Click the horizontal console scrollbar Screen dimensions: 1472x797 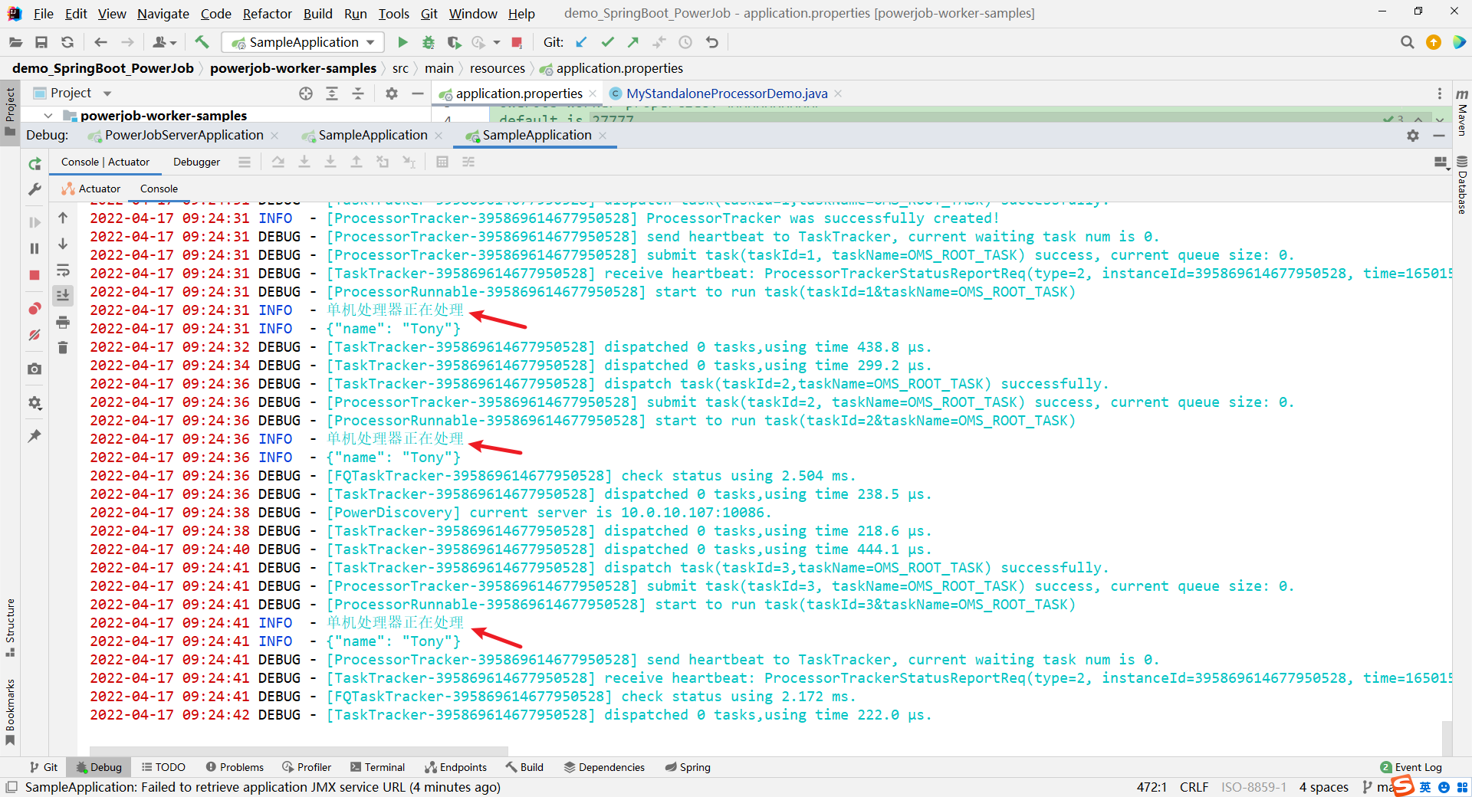[299, 750]
